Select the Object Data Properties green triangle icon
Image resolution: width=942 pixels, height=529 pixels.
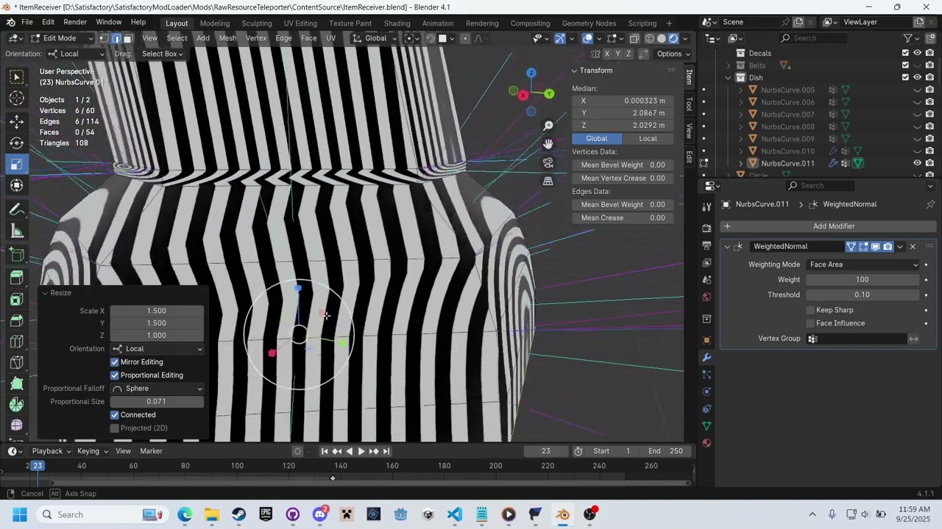706,426
